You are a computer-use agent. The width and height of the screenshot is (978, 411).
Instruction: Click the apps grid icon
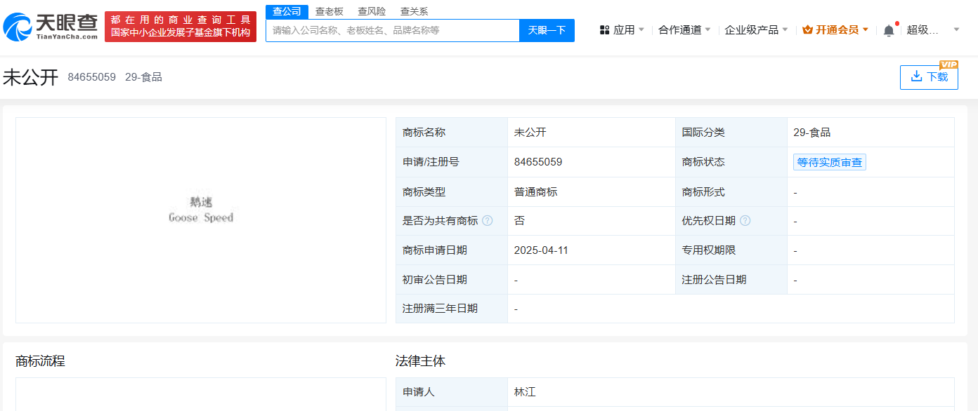(604, 30)
